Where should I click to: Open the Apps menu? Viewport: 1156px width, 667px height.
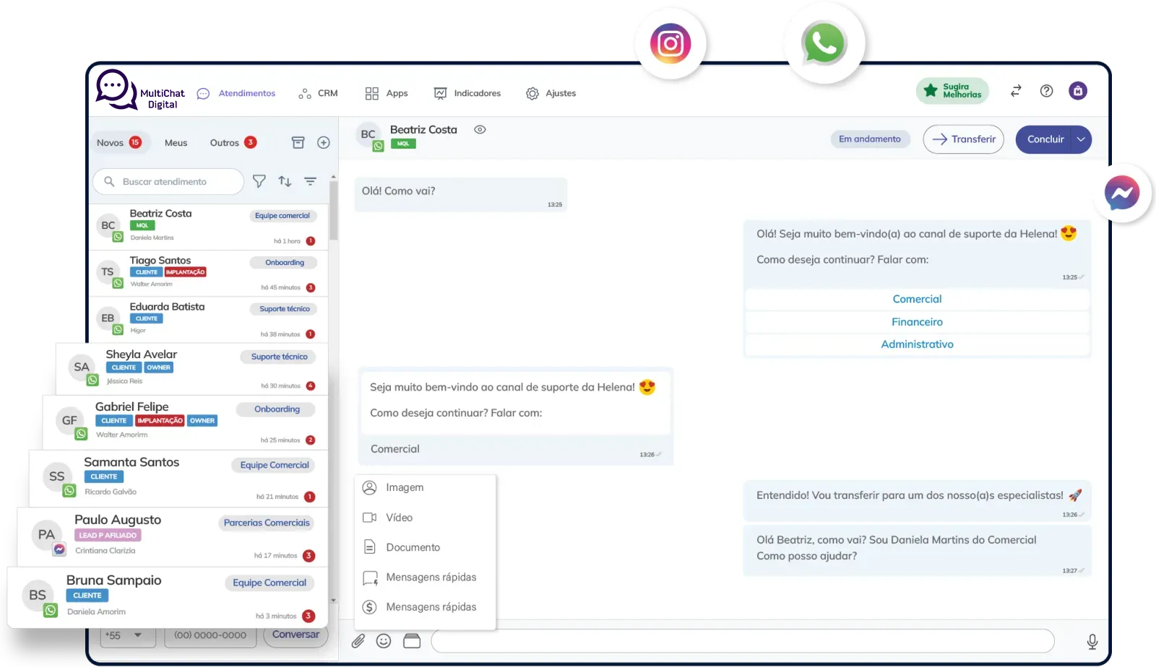click(387, 93)
